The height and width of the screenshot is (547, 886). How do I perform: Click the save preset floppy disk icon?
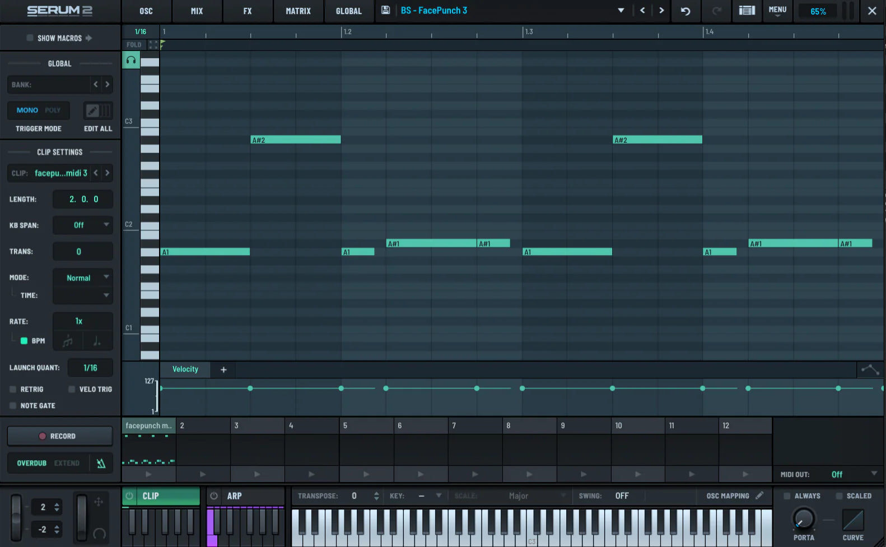click(385, 10)
